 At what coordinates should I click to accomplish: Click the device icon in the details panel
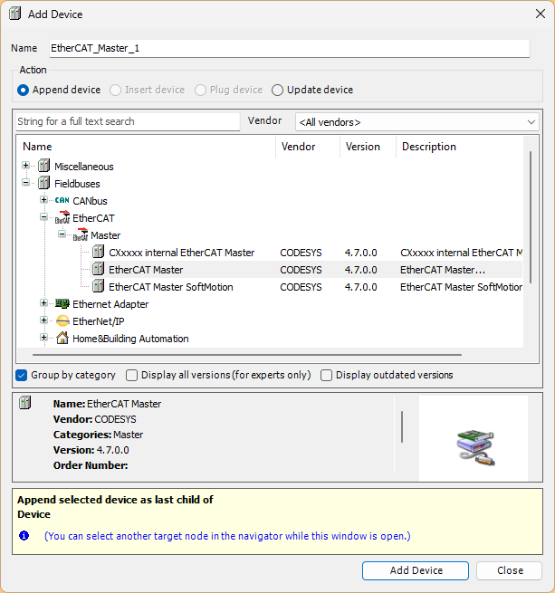[25, 403]
